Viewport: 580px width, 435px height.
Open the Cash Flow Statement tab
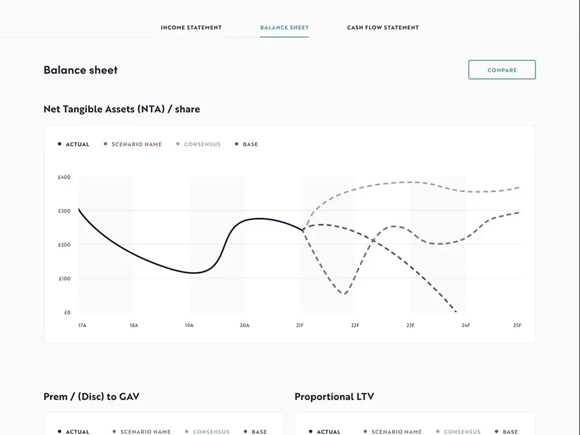[x=382, y=27]
